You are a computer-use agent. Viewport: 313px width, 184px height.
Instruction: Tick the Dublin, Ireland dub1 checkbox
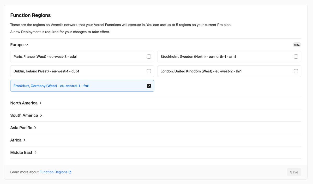[149, 71]
